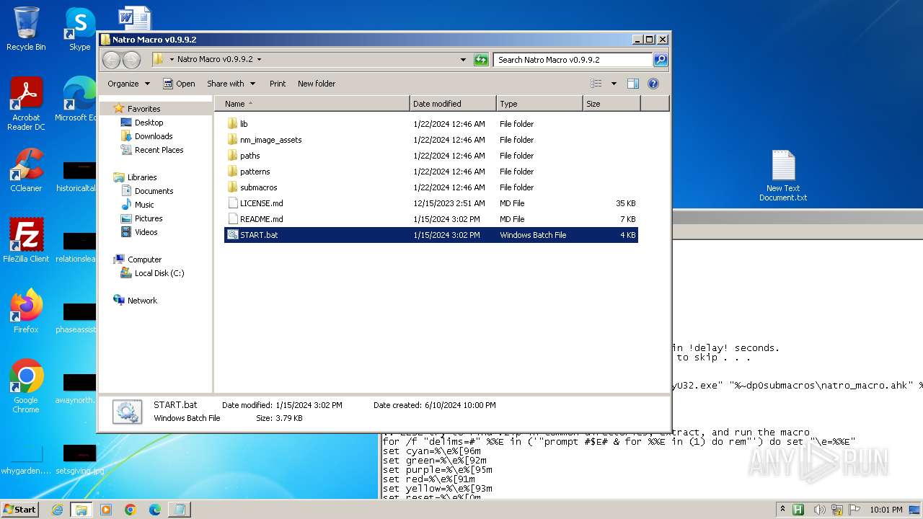
Task: Open Chrome from the taskbar
Action: coord(131,510)
